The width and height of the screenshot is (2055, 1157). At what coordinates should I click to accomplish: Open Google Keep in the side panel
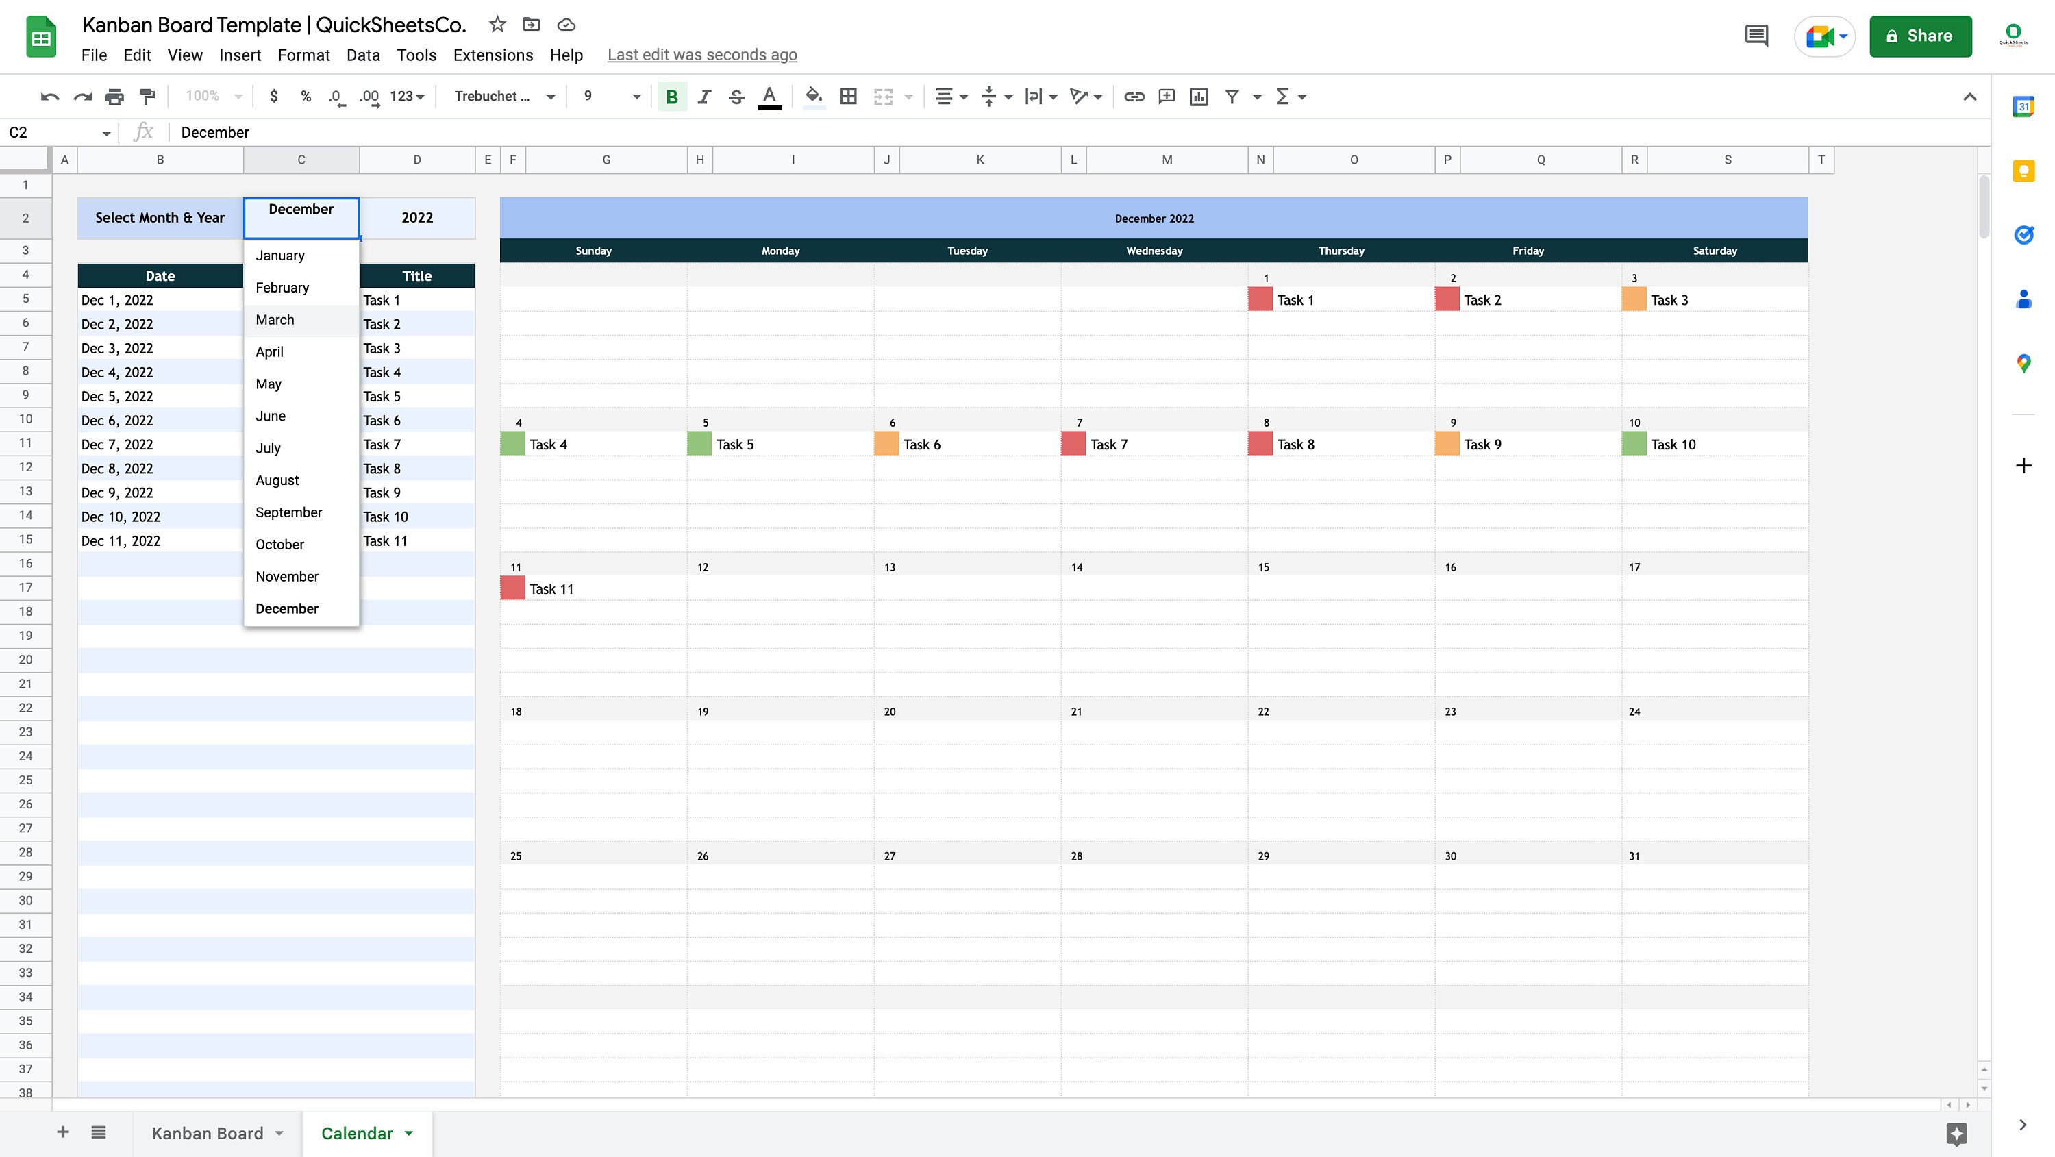[2024, 170]
